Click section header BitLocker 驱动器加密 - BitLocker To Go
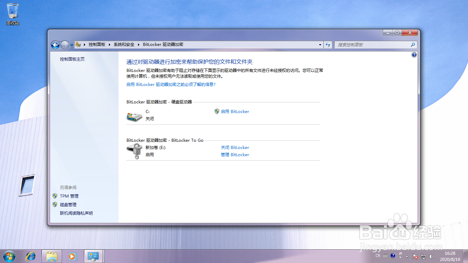The width and height of the screenshot is (468, 263). coord(165,140)
